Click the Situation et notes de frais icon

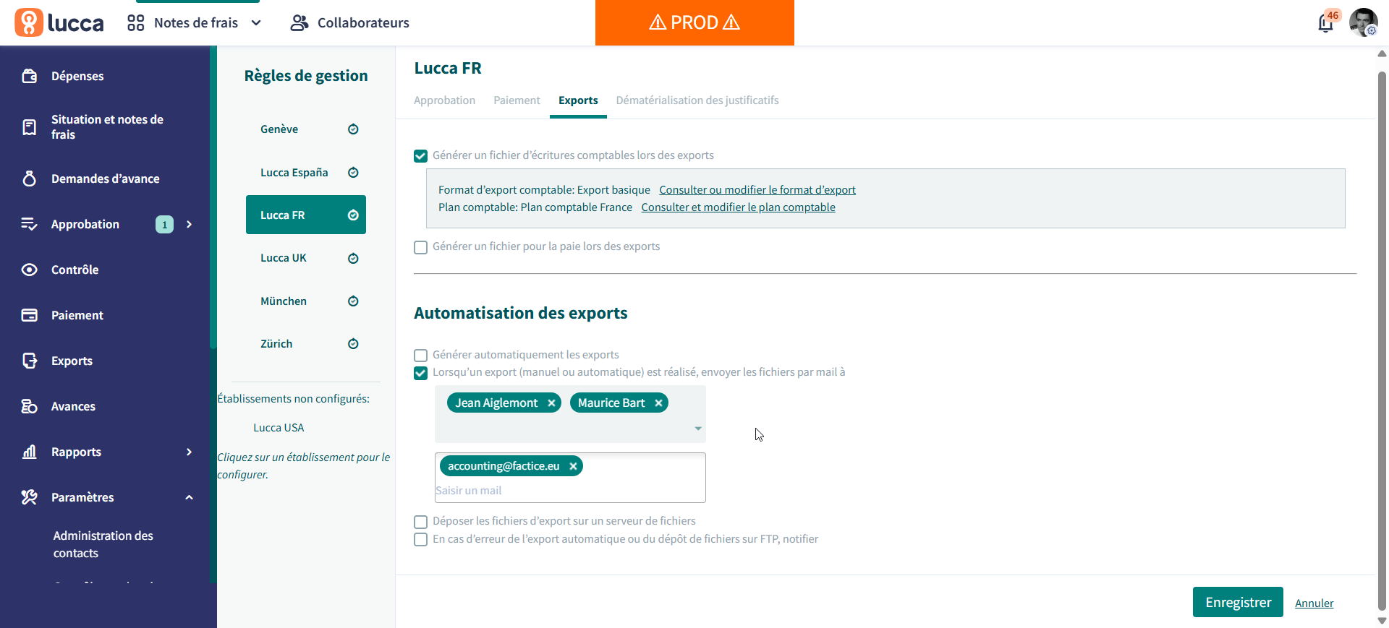pos(30,127)
